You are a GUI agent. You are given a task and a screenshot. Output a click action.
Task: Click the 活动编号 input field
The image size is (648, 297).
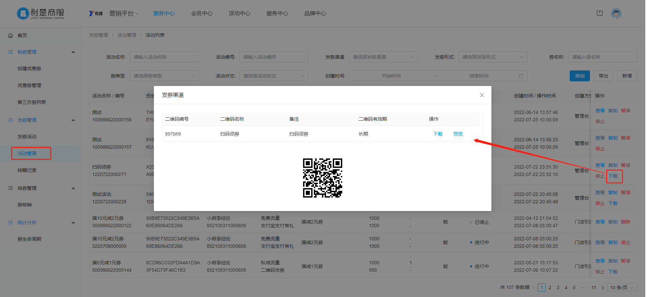tap(274, 57)
